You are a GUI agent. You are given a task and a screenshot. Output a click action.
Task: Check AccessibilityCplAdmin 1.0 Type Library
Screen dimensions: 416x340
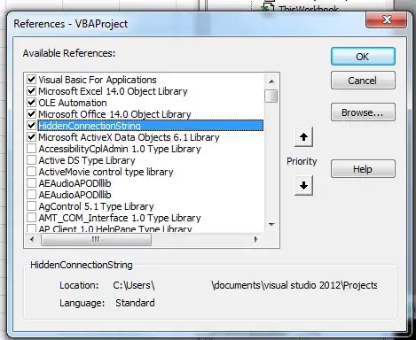pos(31,149)
